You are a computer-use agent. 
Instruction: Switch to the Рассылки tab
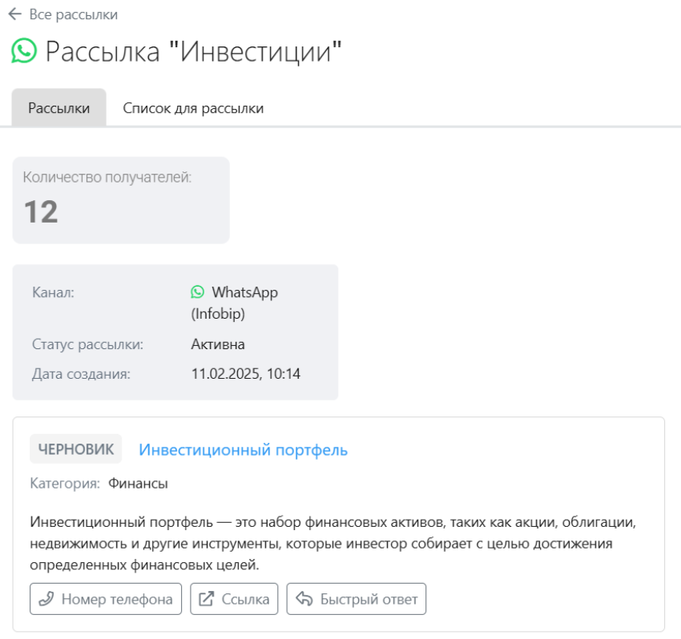click(x=59, y=107)
